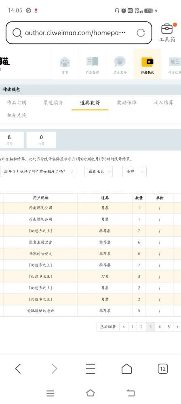Switch to 奖励保障 tab

(x=127, y=103)
